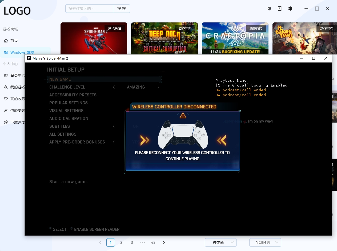This screenshot has height=251, width=337.
Task: Click the crown icon beside 会员中心
Action: click(x=6, y=75)
